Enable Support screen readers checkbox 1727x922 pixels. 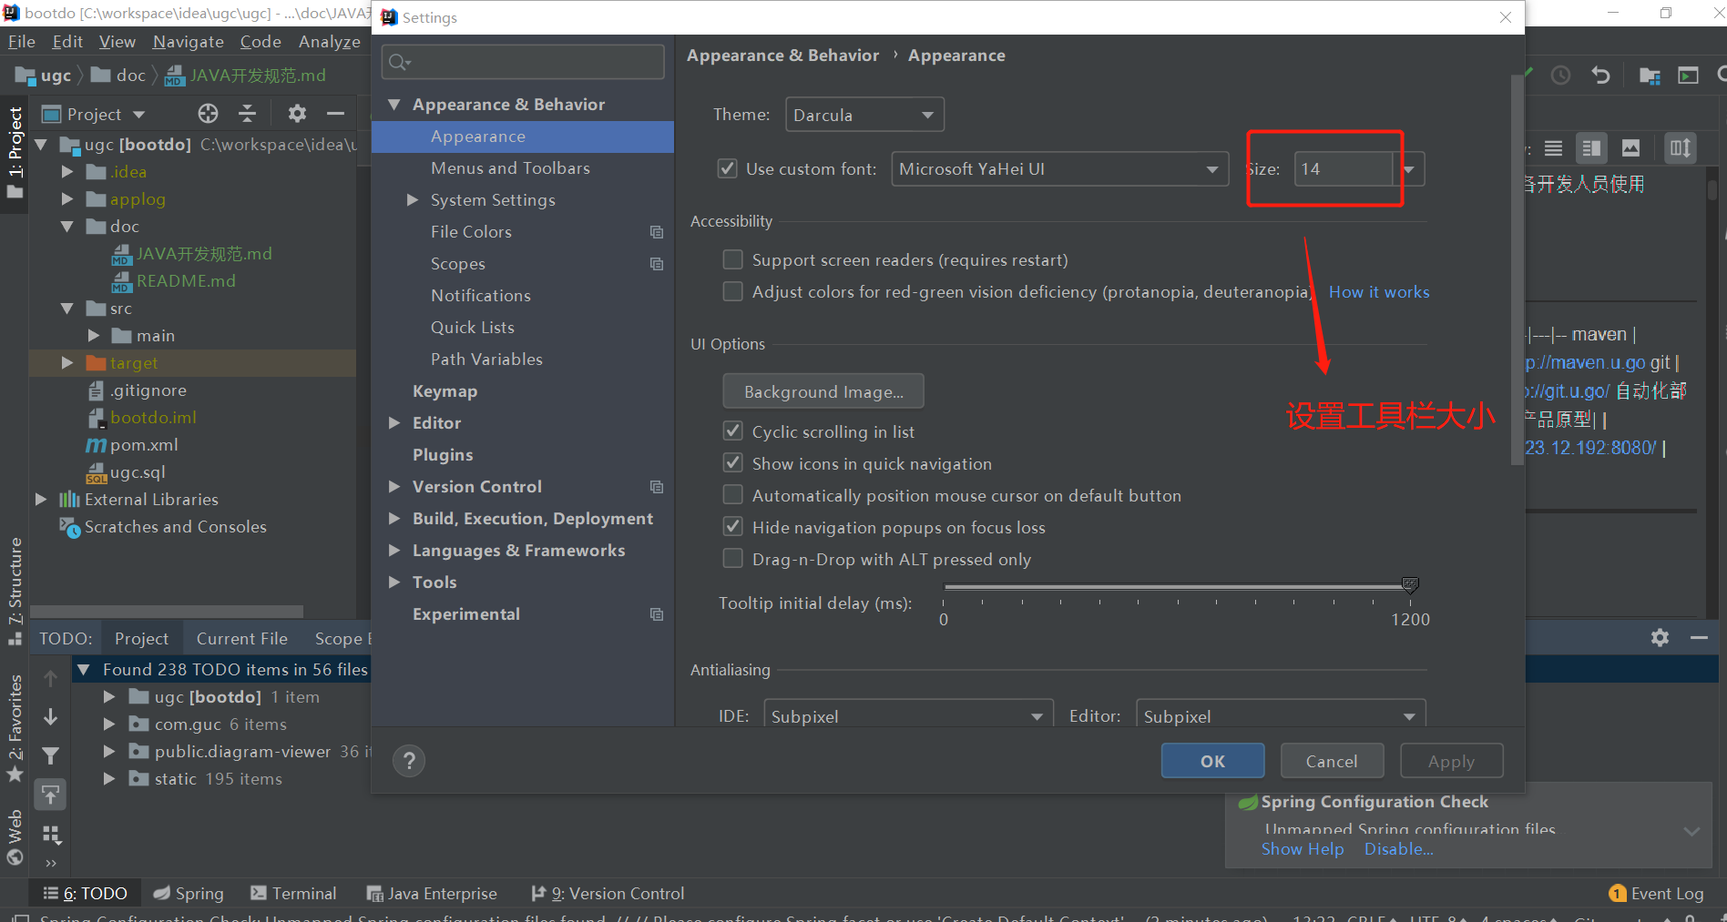click(732, 259)
